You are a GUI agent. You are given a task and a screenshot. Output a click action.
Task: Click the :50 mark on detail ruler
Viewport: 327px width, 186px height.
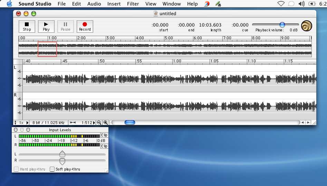102,61
